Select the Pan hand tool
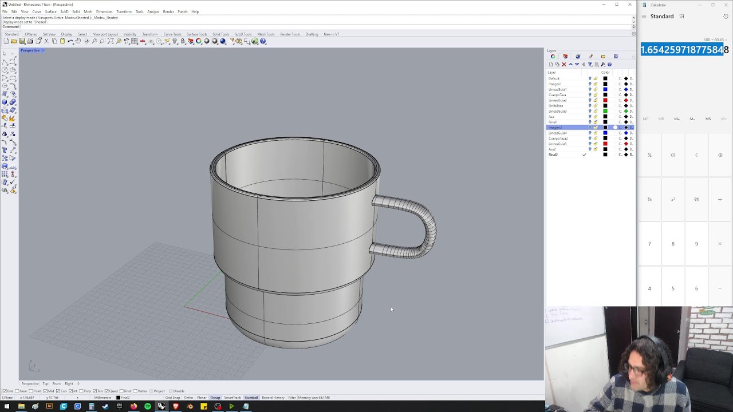Screen dimensions: 733x412 tap(78, 41)
